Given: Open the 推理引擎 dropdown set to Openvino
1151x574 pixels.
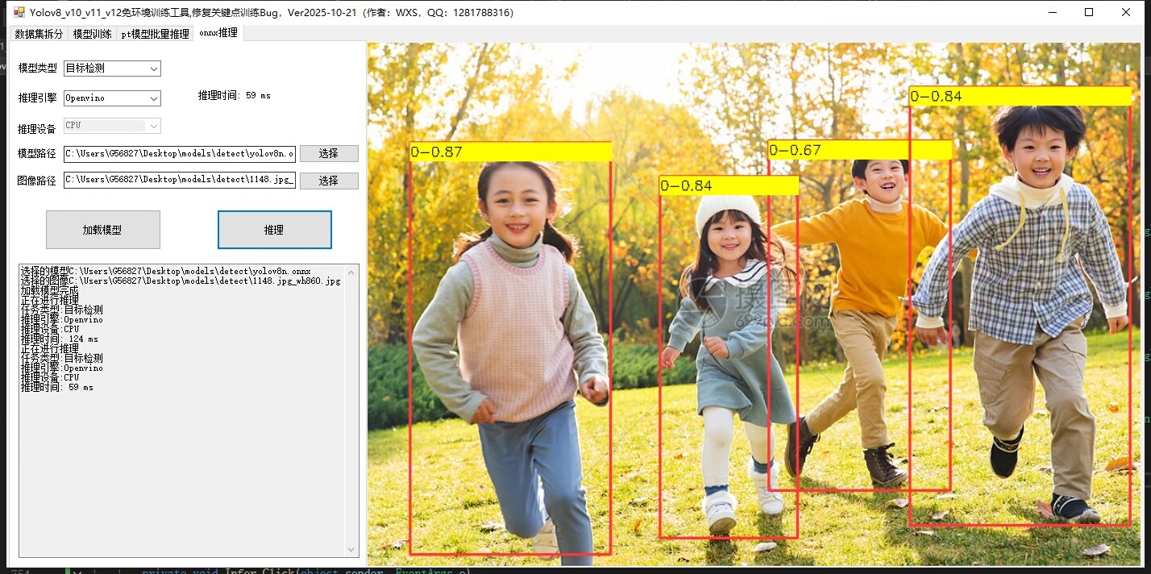Looking at the screenshot, I should (x=112, y=98).
